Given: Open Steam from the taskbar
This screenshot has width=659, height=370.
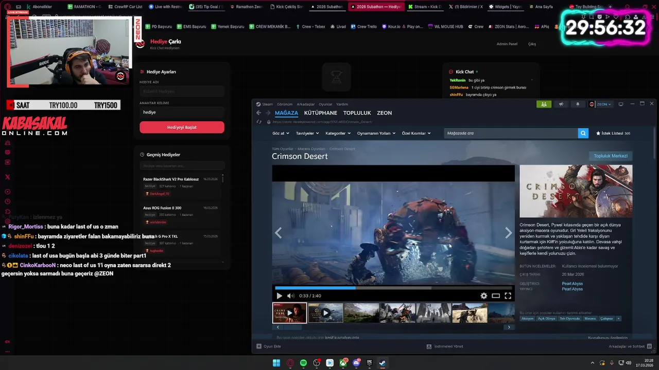Looking at the screenshot, I should coord(383,363).
